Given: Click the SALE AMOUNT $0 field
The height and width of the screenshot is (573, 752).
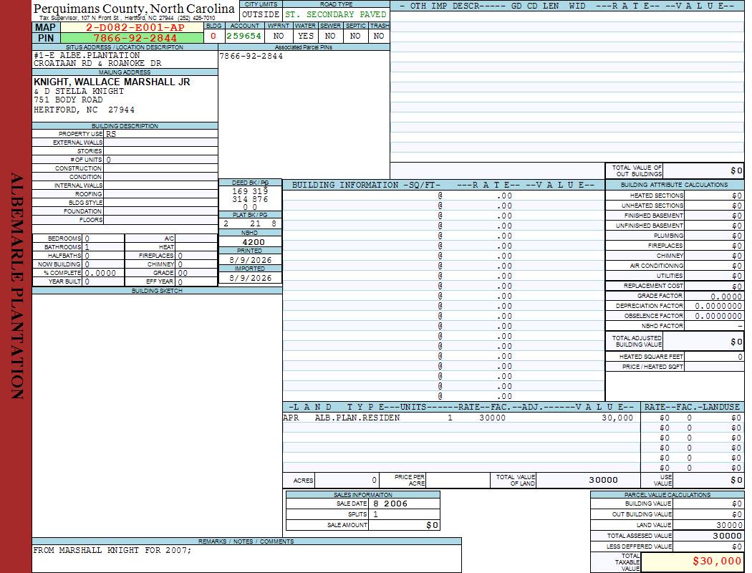Looking at the screenshot, I should coord(404,525).
